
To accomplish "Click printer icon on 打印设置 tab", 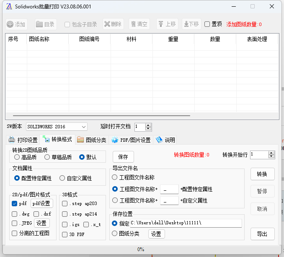I will tap(12, 140).
